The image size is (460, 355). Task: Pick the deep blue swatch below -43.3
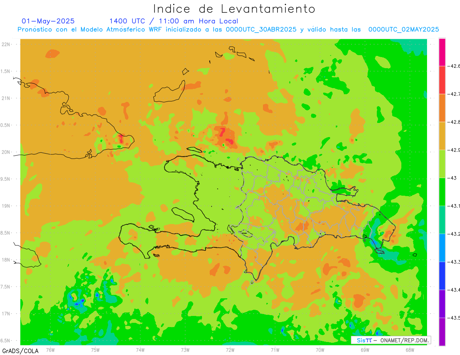[442, 276]
